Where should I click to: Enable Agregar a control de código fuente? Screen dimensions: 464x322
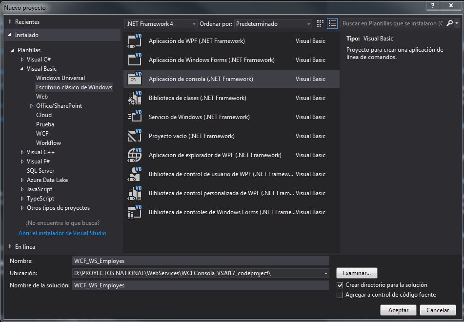click(x=340, y=295)
